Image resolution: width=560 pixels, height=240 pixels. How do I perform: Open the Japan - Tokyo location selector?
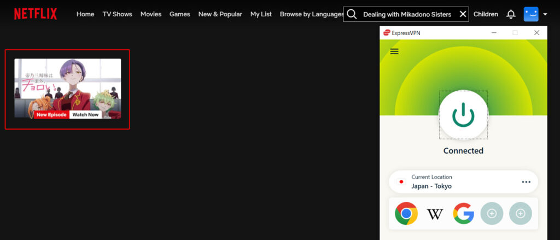click(463, 182)
